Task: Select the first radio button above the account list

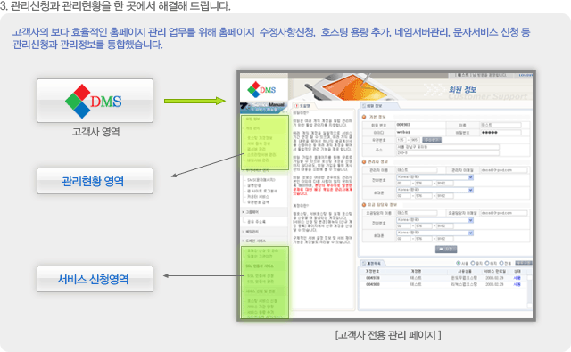Action: [459, 263]
